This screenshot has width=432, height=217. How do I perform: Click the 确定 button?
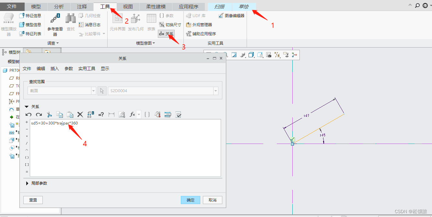pos(191,200)
